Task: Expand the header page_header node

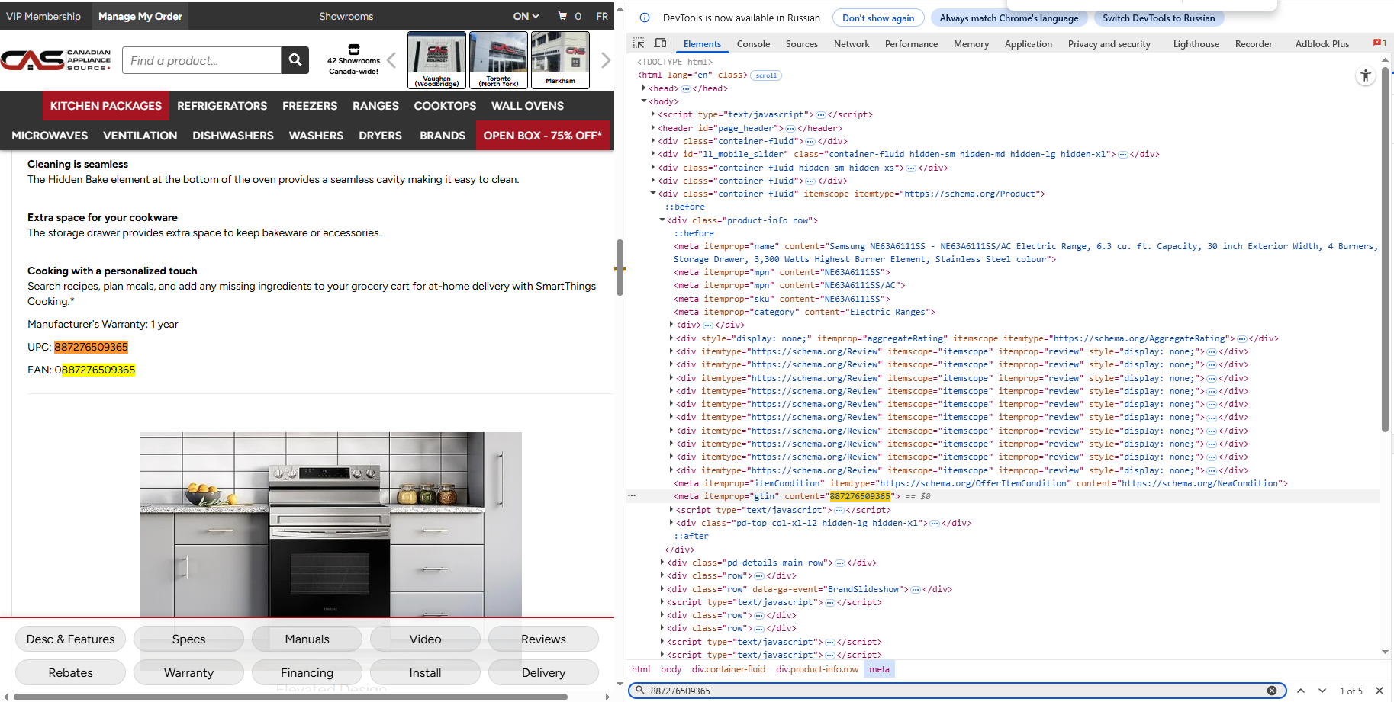Action: [x=654, y=128]
